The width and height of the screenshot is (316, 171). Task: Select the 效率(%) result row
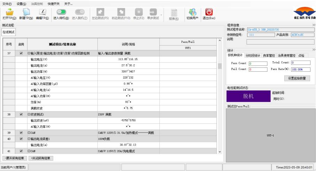110,102
